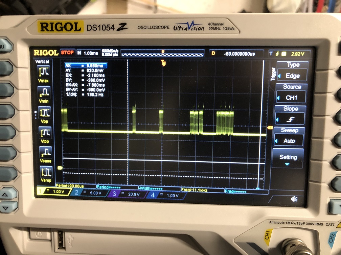
Task: Click the D -80.0000000us delay readout
Action: click(236, 54)
